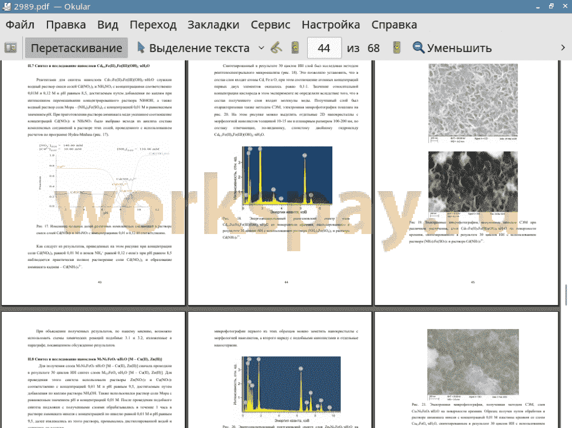The width and height of the screenshot is (572, 428).
Task: Focus the current page number field
Action: (x=324, y=48)
